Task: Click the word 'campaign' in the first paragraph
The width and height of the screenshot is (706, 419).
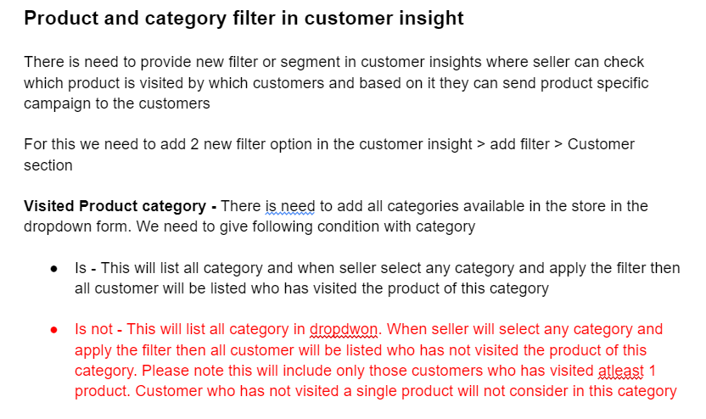Action: pyautogui.click(x=57, y=103)
